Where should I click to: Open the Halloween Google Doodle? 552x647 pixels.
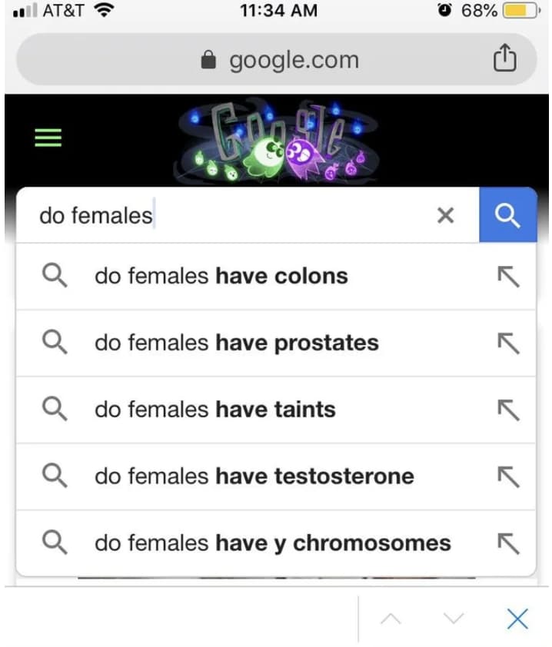point(277,140)
